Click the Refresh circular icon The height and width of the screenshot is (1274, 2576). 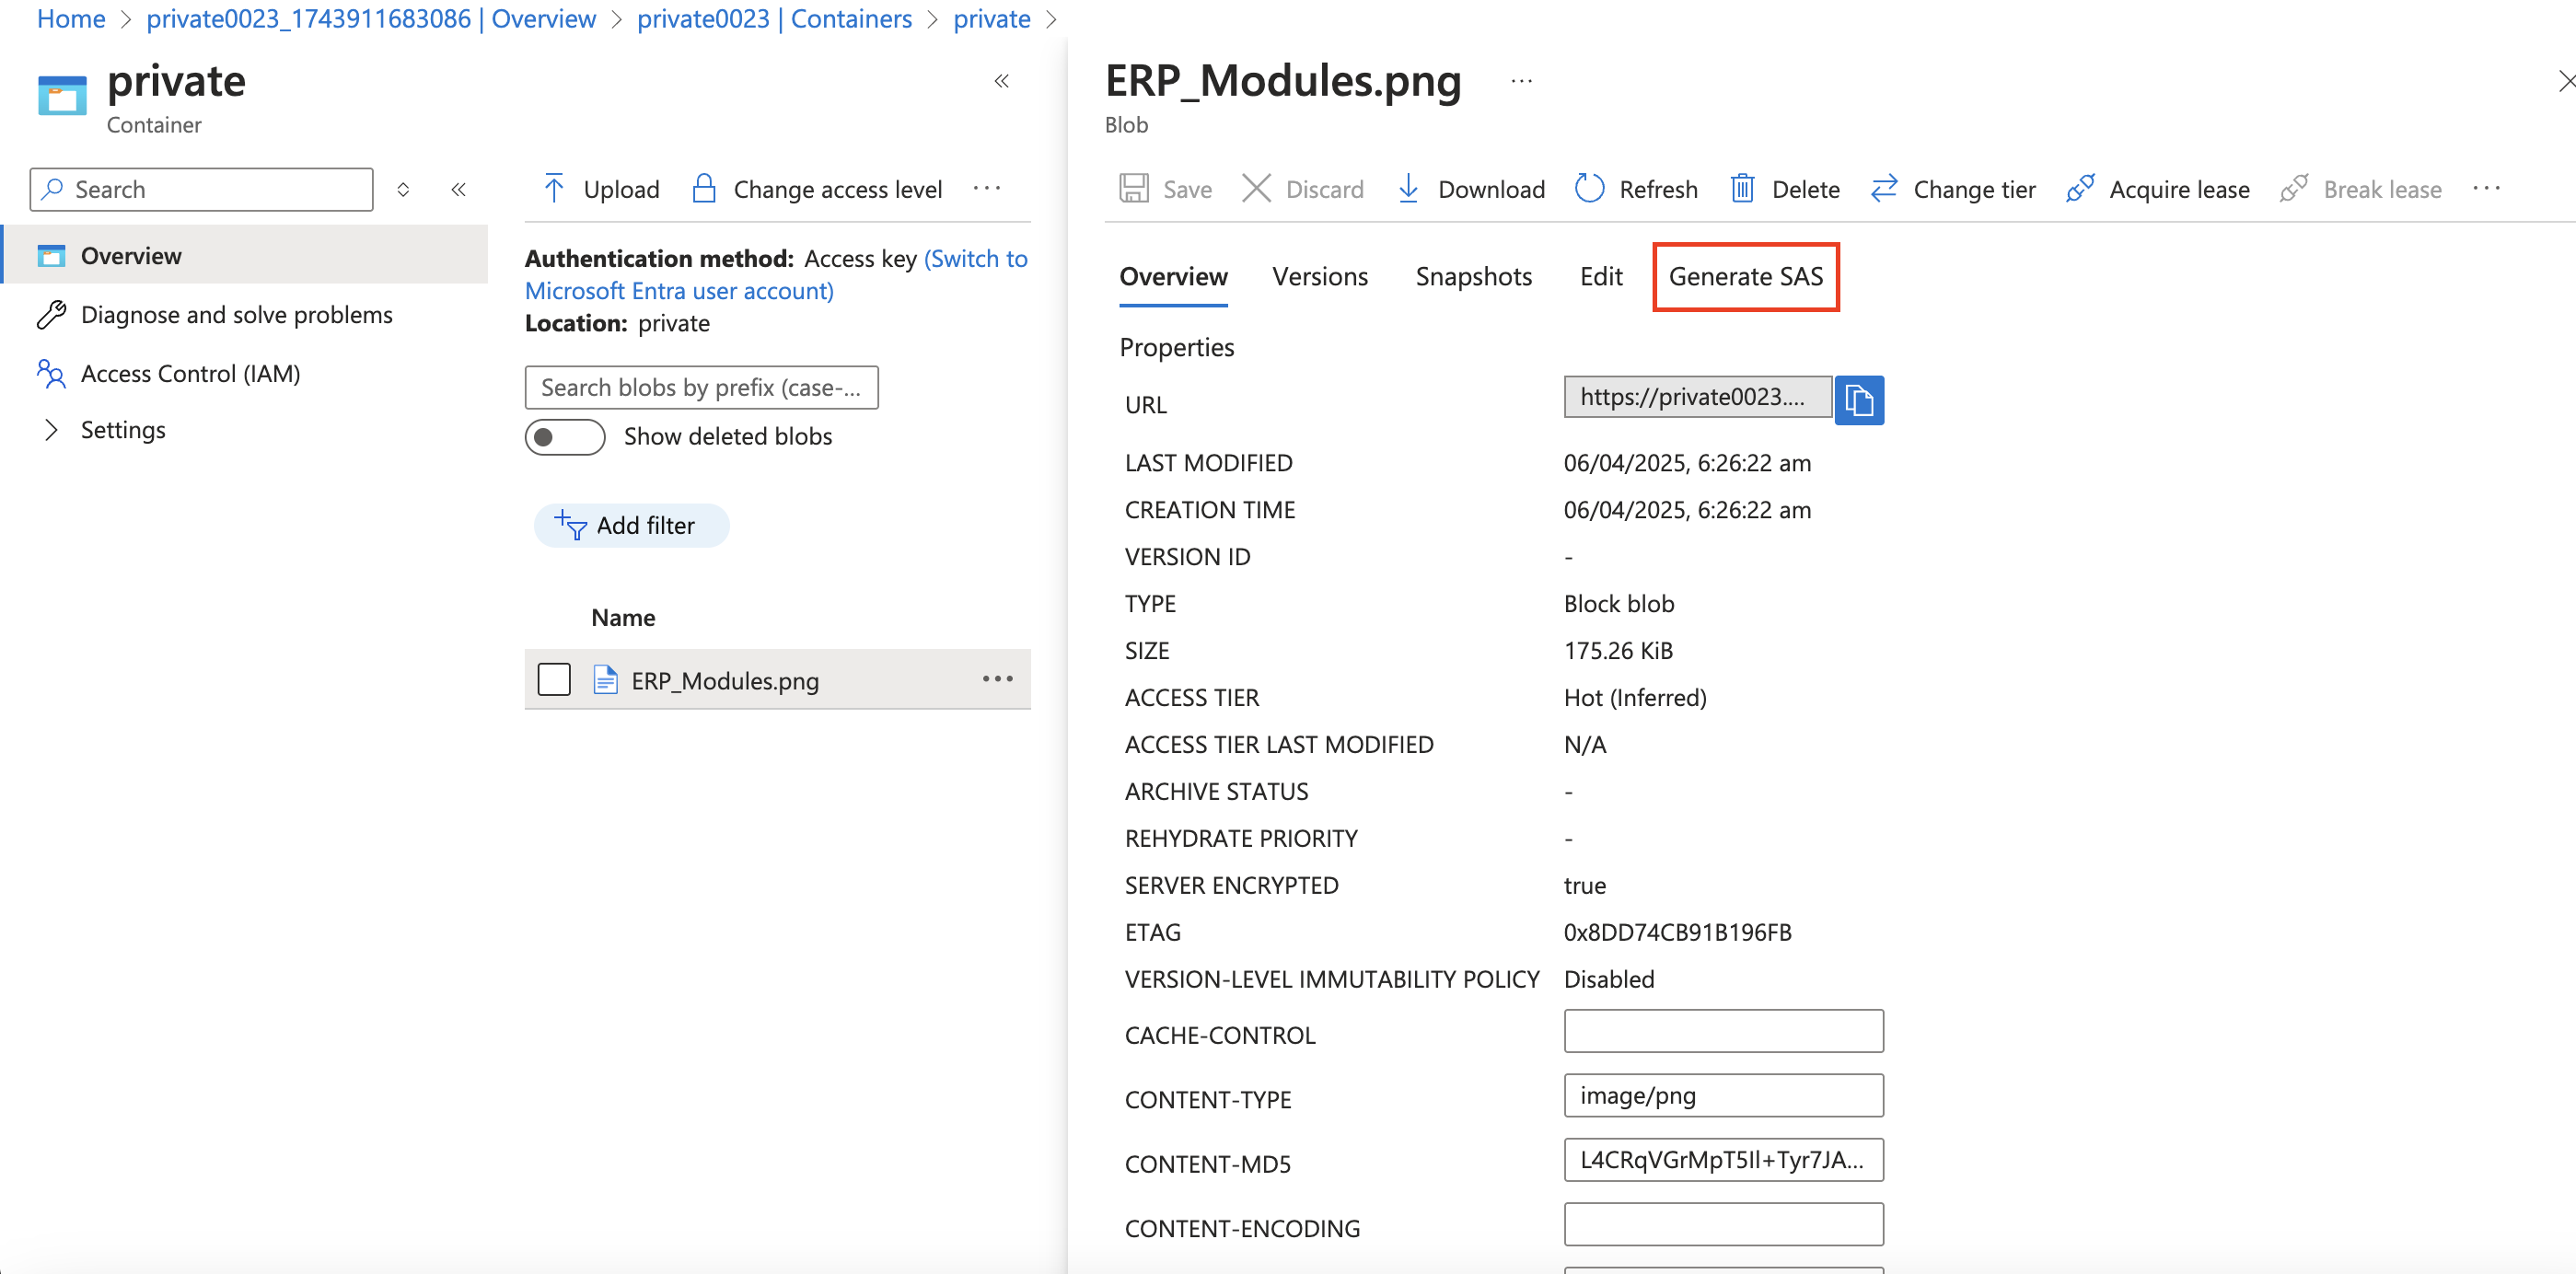pyautogui.click(x=1589, y=188)
